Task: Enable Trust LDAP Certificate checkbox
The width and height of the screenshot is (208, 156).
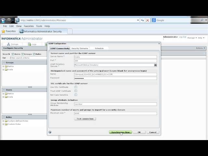Action: pyautogui.click(x=76, y=91)
